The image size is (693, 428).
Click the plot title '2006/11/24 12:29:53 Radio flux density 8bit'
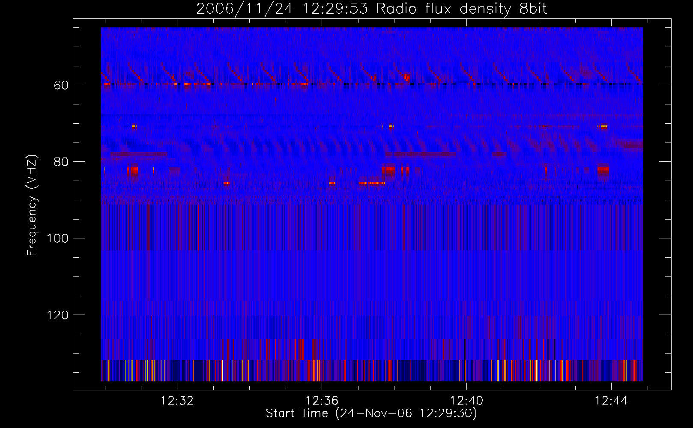point(371,9)
